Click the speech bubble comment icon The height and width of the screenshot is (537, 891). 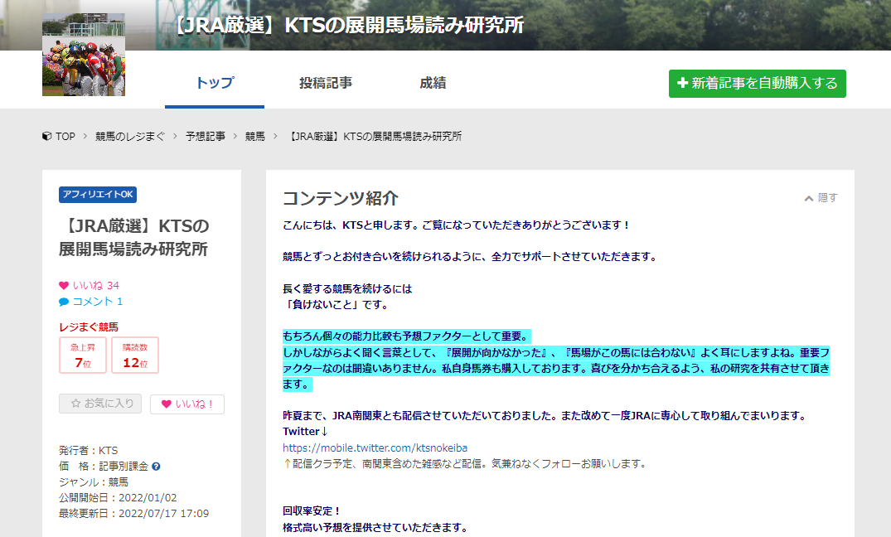pyautogui.click(x=64, y=302)
